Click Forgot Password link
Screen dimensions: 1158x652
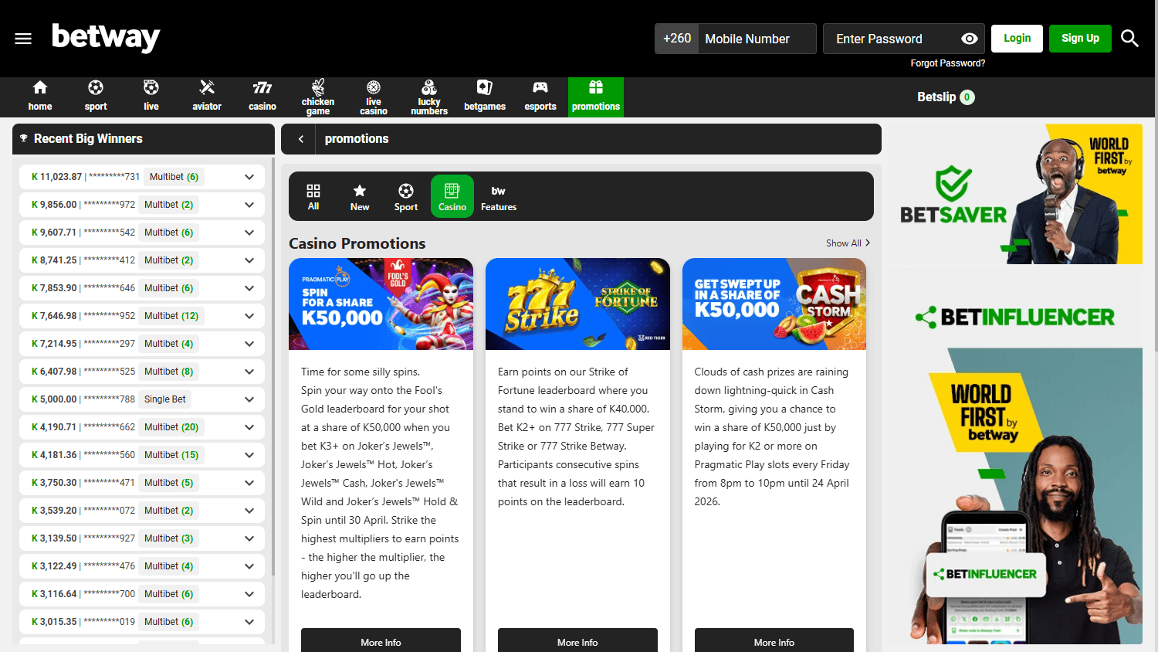pos(947,63)
